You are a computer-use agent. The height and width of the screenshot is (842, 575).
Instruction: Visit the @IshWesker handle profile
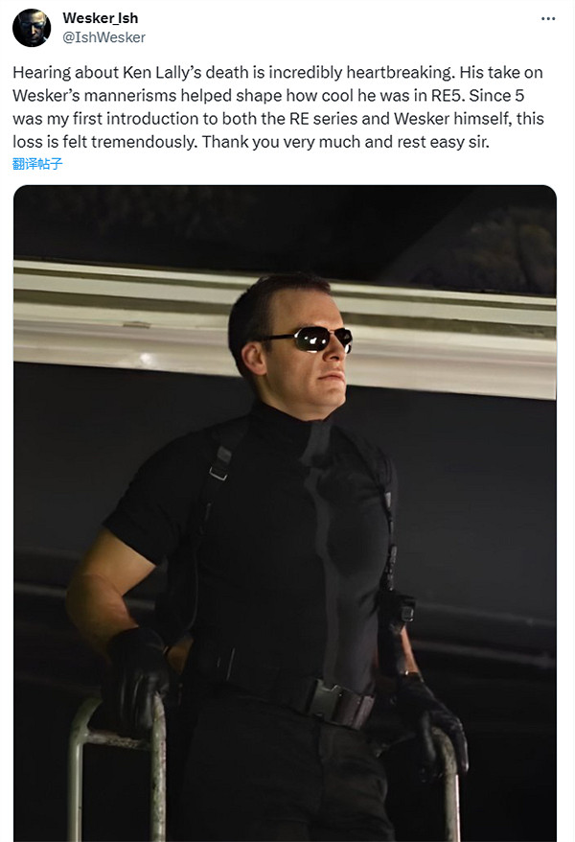(x=104, y=37)
